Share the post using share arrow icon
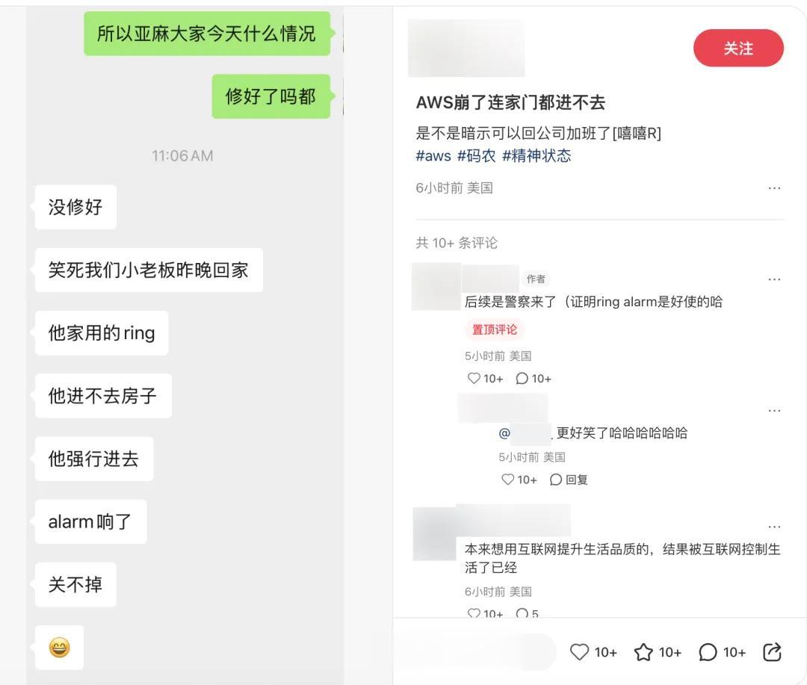 click(x=771, y=652)
